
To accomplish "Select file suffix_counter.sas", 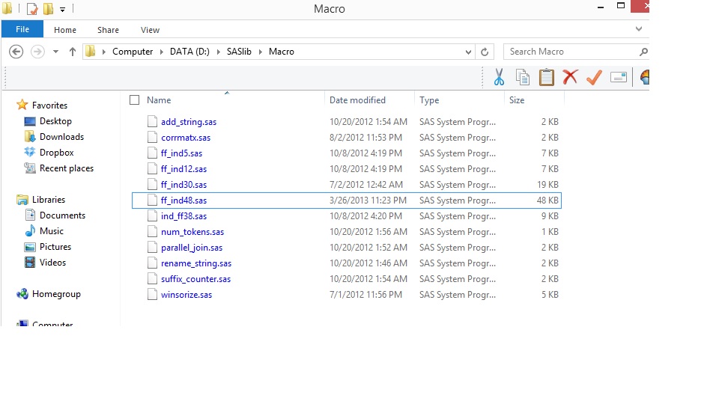I will 195,279.
